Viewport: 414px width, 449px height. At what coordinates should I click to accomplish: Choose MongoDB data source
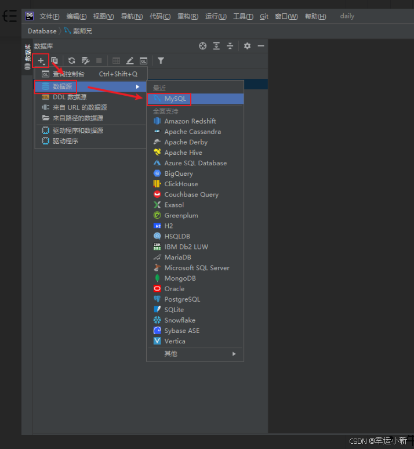[195, 278]
